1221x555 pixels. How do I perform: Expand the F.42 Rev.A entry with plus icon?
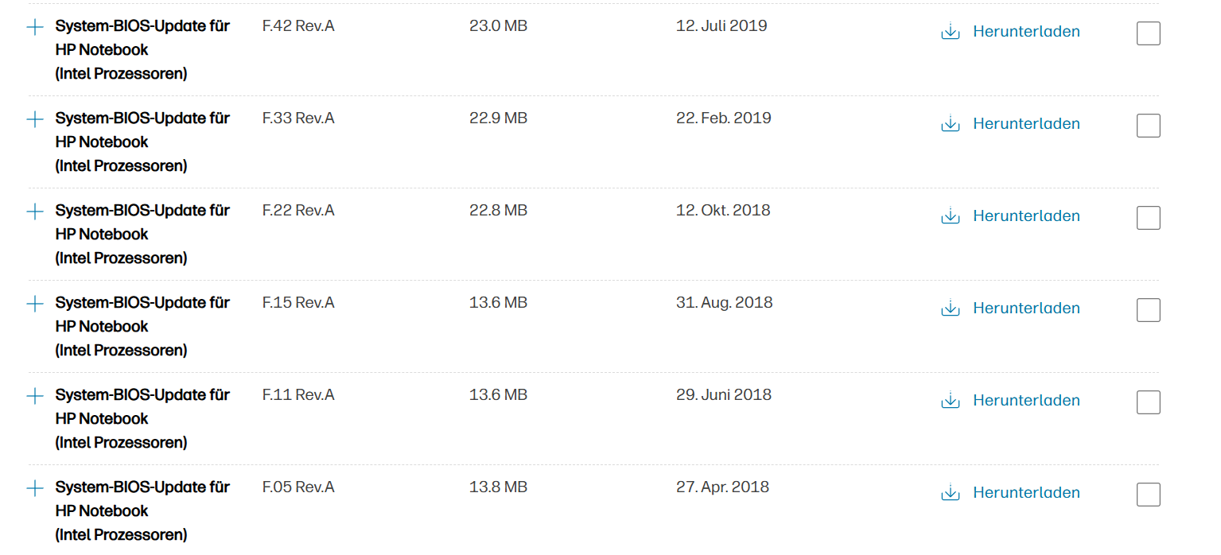pos(35,27)
